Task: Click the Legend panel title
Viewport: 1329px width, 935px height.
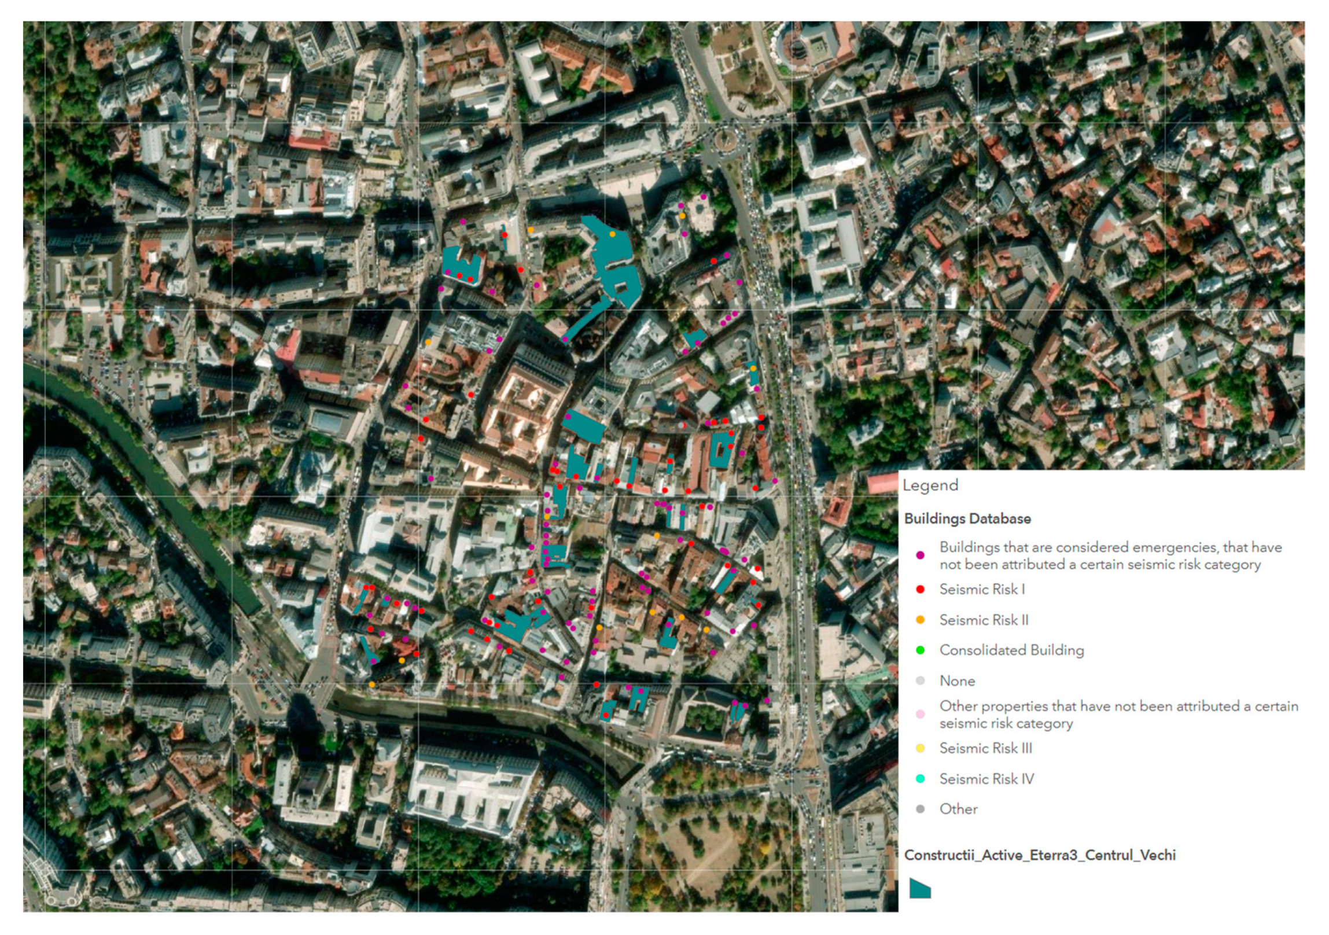Action: point(930,485)
